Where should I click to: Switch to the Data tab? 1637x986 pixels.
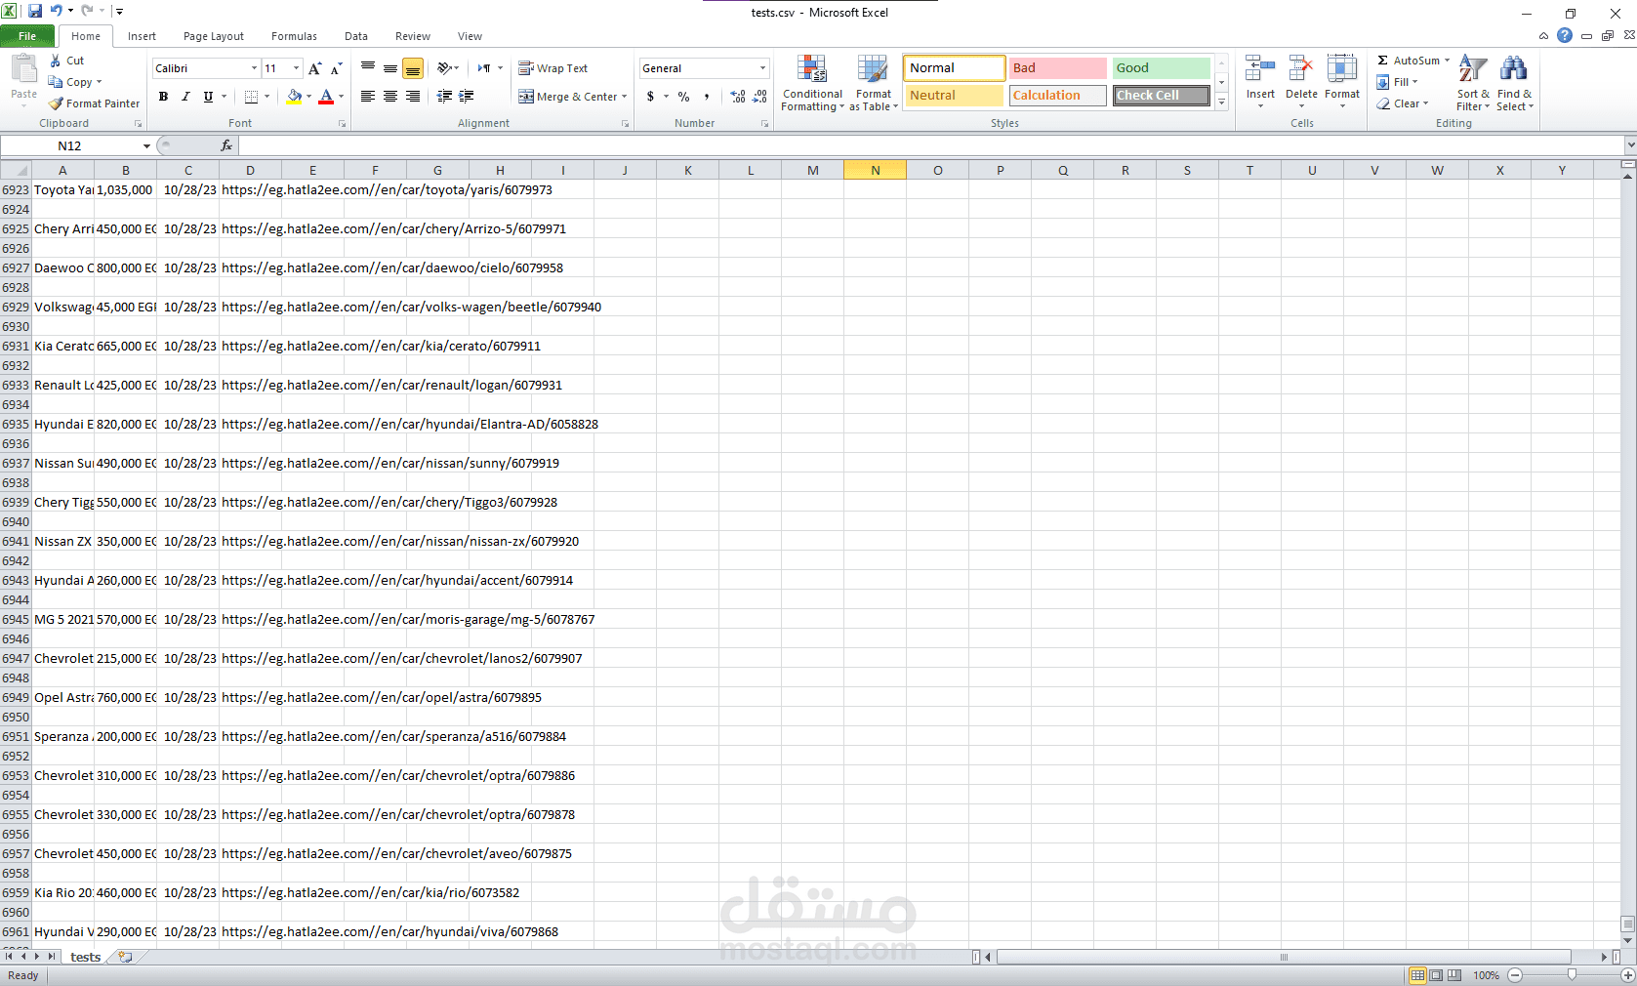356,36
